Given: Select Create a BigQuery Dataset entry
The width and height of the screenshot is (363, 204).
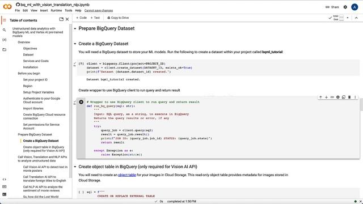Looking at the screenshot, I should click(41, 141).
